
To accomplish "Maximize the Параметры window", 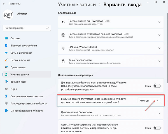I will click(x=156, y=2).
